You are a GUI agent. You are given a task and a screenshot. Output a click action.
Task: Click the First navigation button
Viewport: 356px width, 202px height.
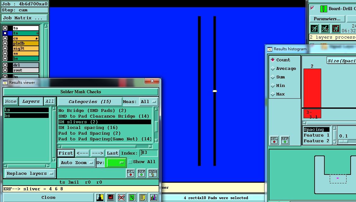pos(66,153)
